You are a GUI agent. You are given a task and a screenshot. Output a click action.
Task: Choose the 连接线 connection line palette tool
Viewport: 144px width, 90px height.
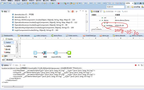[7, 46]
